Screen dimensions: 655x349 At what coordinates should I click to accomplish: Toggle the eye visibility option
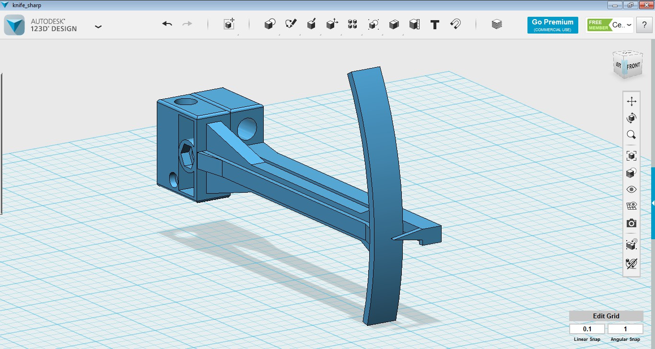(x=632, y=189)
